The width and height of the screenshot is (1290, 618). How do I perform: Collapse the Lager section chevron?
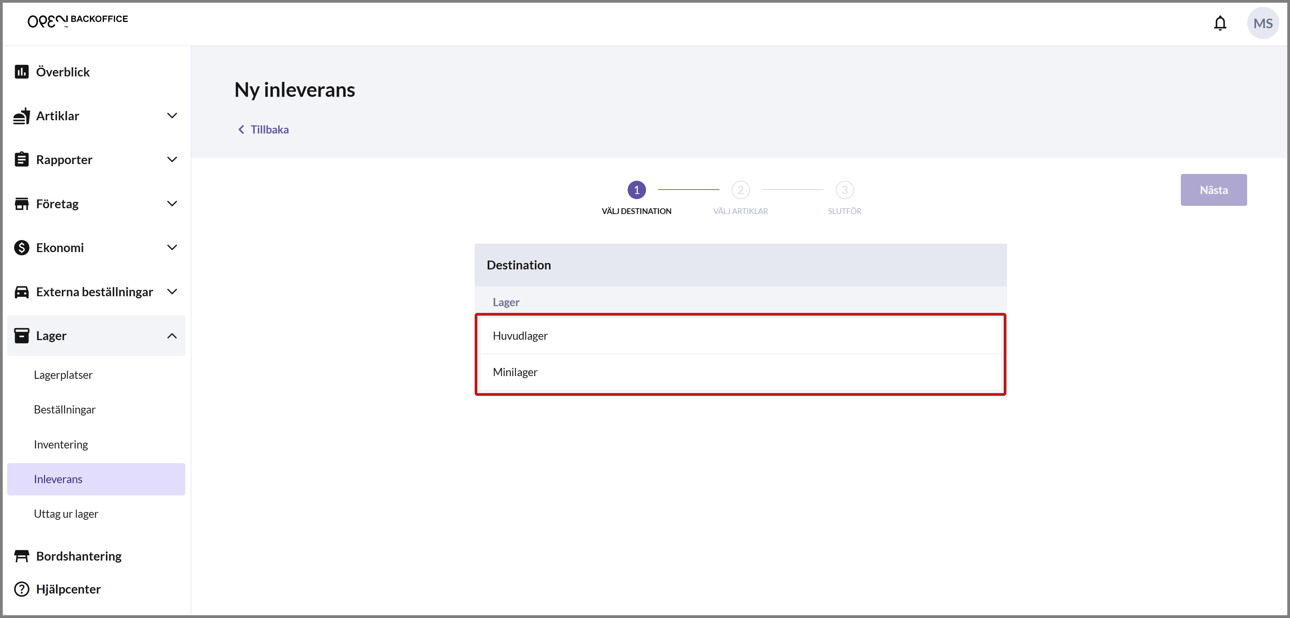coord(172,336)
